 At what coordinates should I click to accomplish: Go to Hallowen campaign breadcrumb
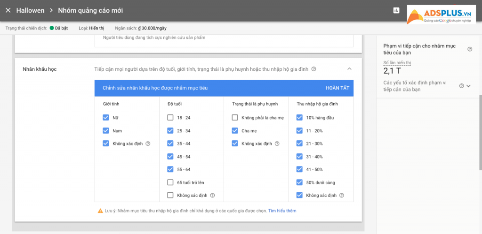[x=30, y=10]
